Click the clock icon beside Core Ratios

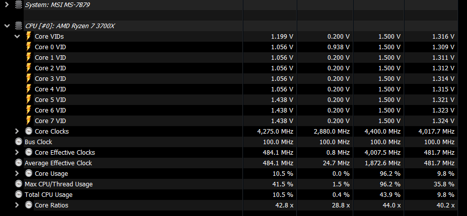pos(29,205)
